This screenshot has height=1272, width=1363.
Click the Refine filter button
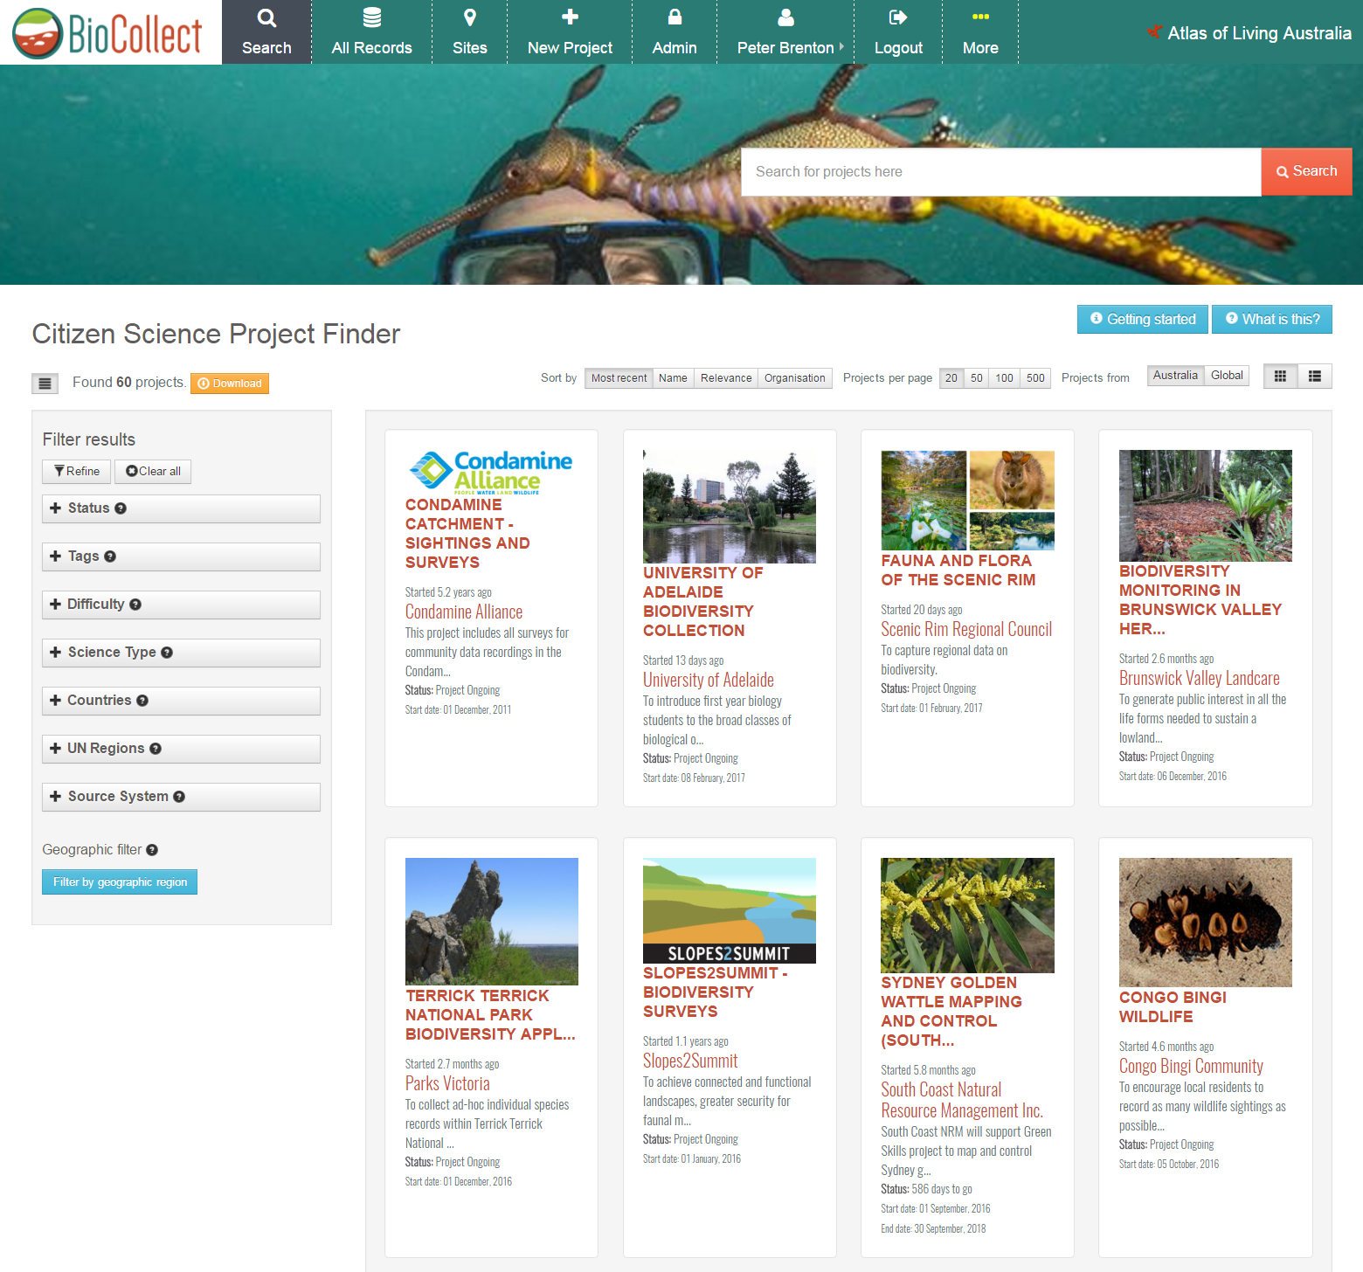pyautogui.click(x=77, y=472)
